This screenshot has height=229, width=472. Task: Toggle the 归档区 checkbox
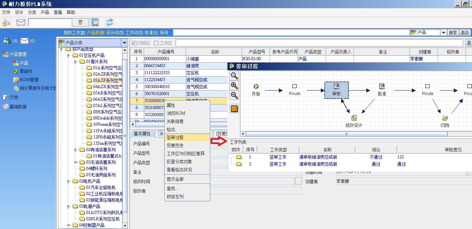pyautogui.click(x=134, y=43)
